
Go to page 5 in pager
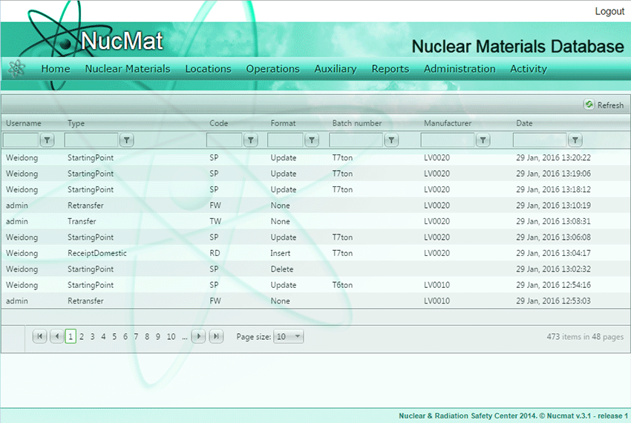point(114,336)
